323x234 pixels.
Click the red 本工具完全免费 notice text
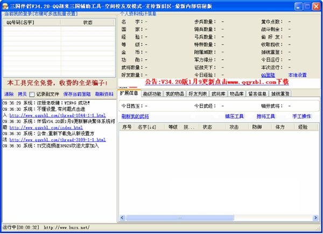[57, 83]
